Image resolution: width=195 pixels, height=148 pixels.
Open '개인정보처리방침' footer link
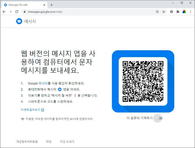(27, 142)
